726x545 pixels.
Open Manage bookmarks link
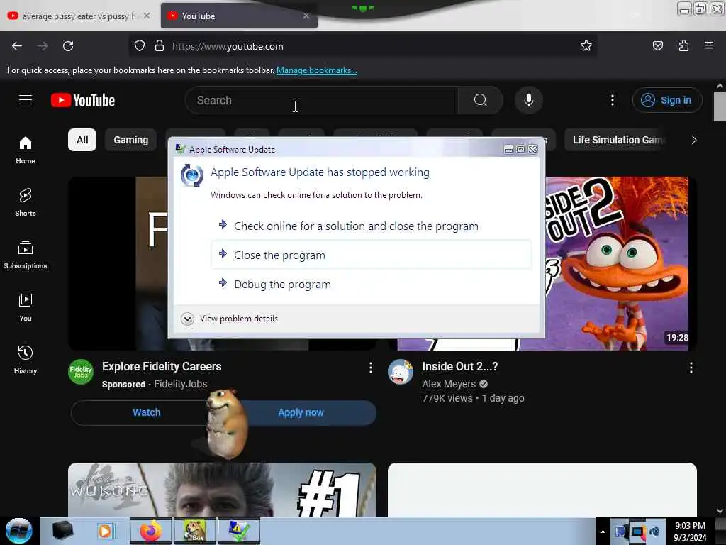tap(317, 70)
